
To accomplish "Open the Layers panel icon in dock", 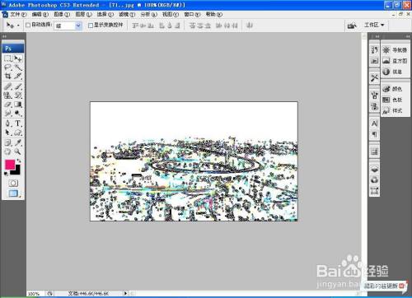I will (x=374, y=170).
